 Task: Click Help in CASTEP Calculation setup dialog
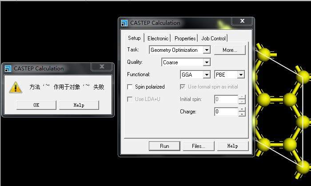point(233,146)
